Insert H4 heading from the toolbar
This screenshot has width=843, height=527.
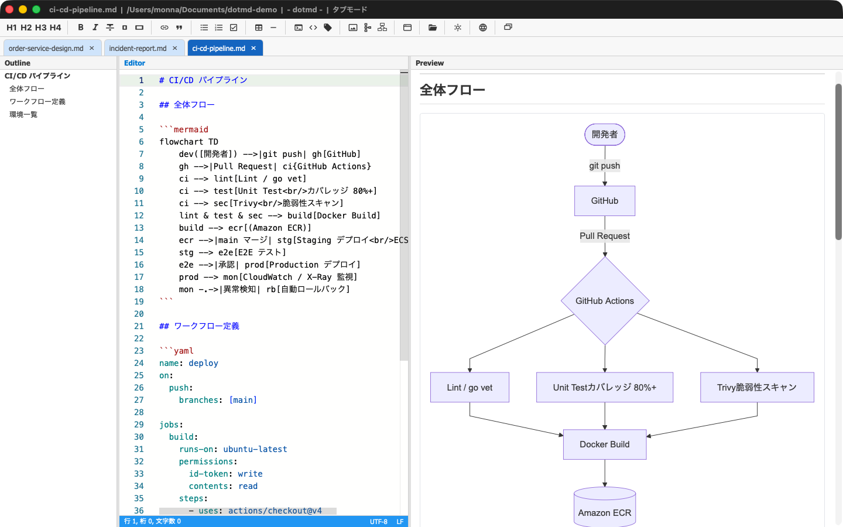(56, 28)
